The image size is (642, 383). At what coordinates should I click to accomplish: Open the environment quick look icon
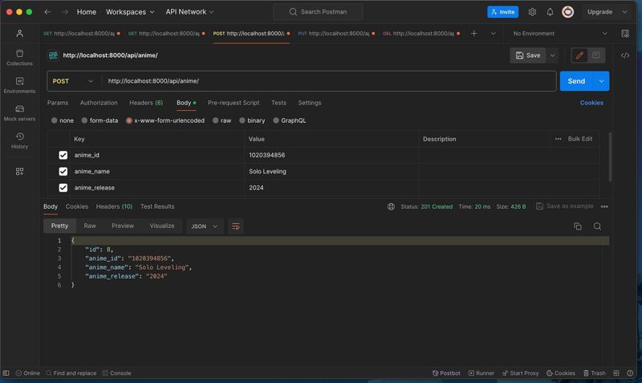[625, 34]
